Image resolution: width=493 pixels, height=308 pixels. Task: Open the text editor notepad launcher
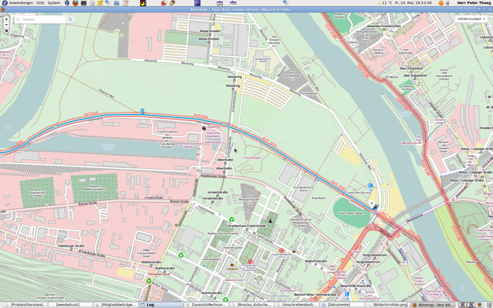pos(125,3)
